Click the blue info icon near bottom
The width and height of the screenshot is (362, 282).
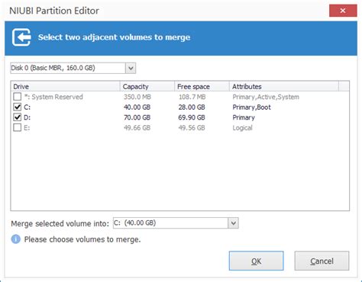tap(16, 239)
